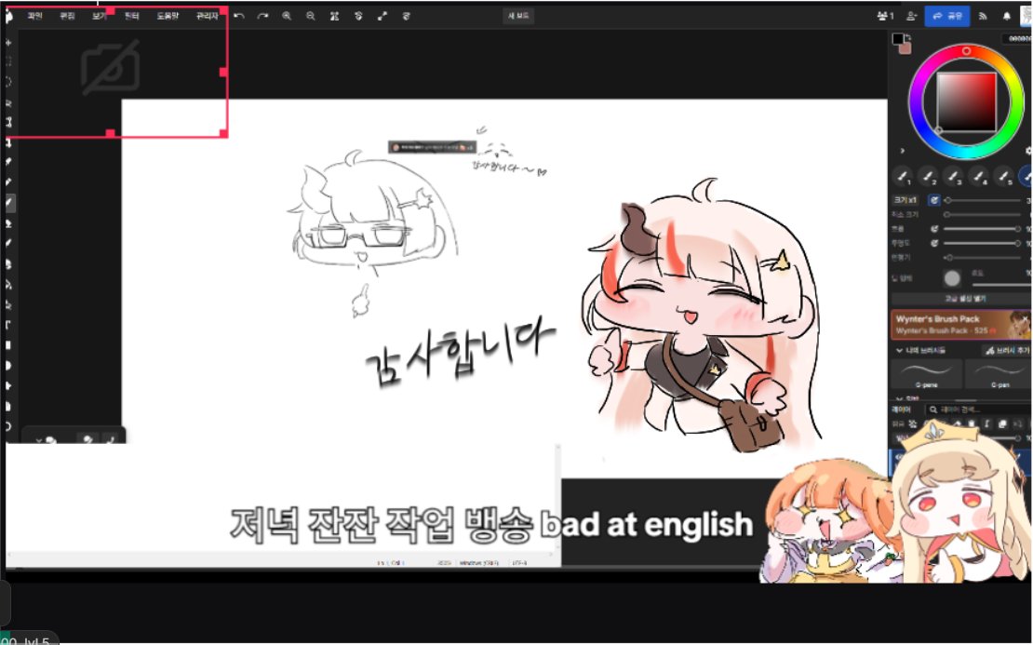Swap foreground and background colors
This screenshot has width=1033, height=645.
(908, 37)
